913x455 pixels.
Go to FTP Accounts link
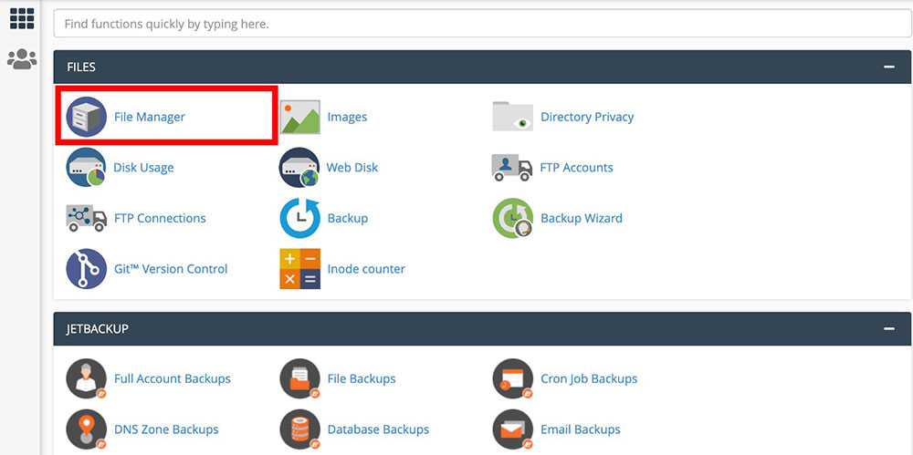[576, 168]
